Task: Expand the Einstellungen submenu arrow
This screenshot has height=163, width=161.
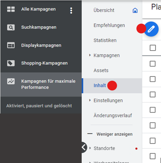Action: coord(90,100)
